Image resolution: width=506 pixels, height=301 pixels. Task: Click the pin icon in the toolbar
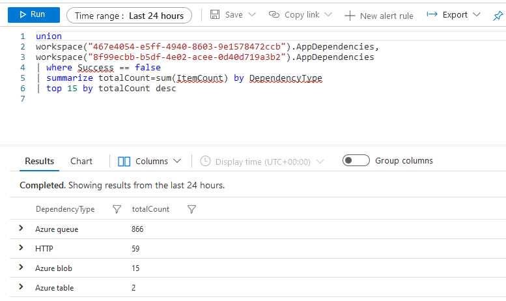(498, 15)
